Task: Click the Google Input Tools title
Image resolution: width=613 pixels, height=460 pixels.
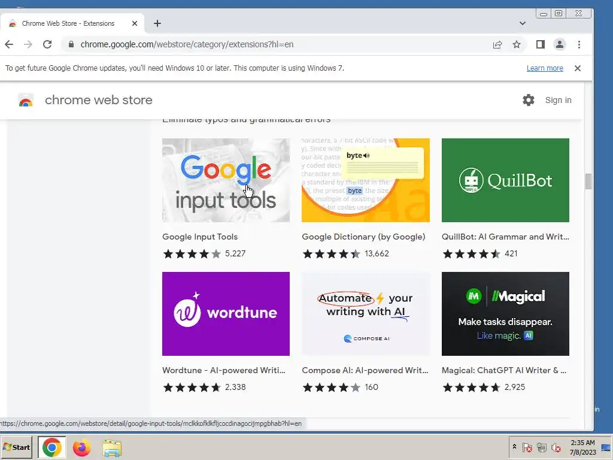Action: [x=200, y=237]
